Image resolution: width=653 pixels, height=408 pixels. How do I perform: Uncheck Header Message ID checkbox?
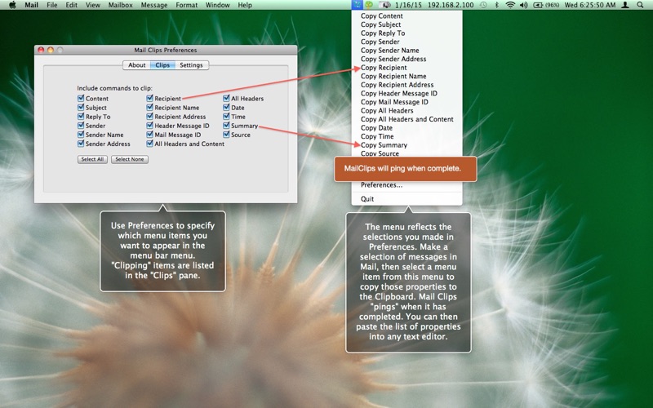click(149, 126)
